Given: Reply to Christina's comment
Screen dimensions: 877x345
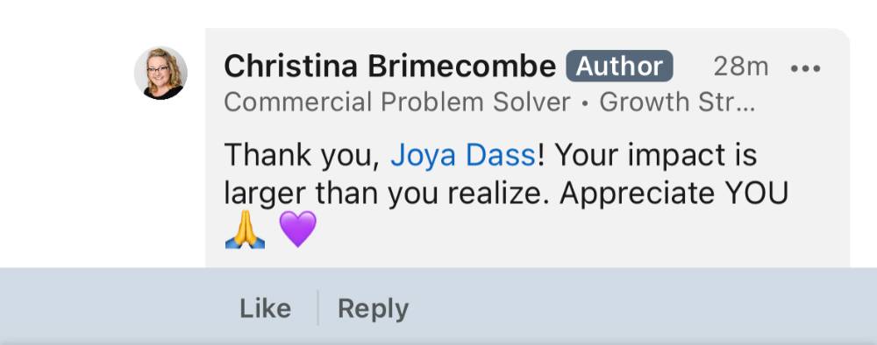Looking at the screenshot, I should click(x=373, y=309).
